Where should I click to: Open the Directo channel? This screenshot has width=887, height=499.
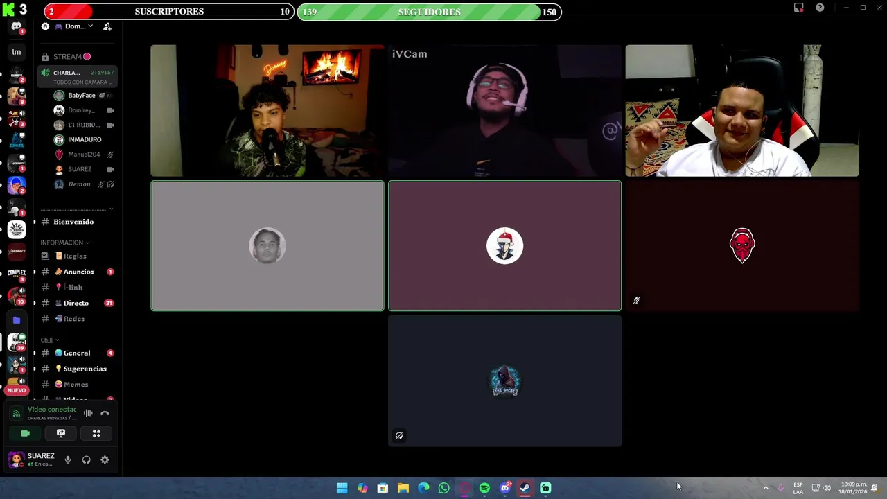coord(76,303)
